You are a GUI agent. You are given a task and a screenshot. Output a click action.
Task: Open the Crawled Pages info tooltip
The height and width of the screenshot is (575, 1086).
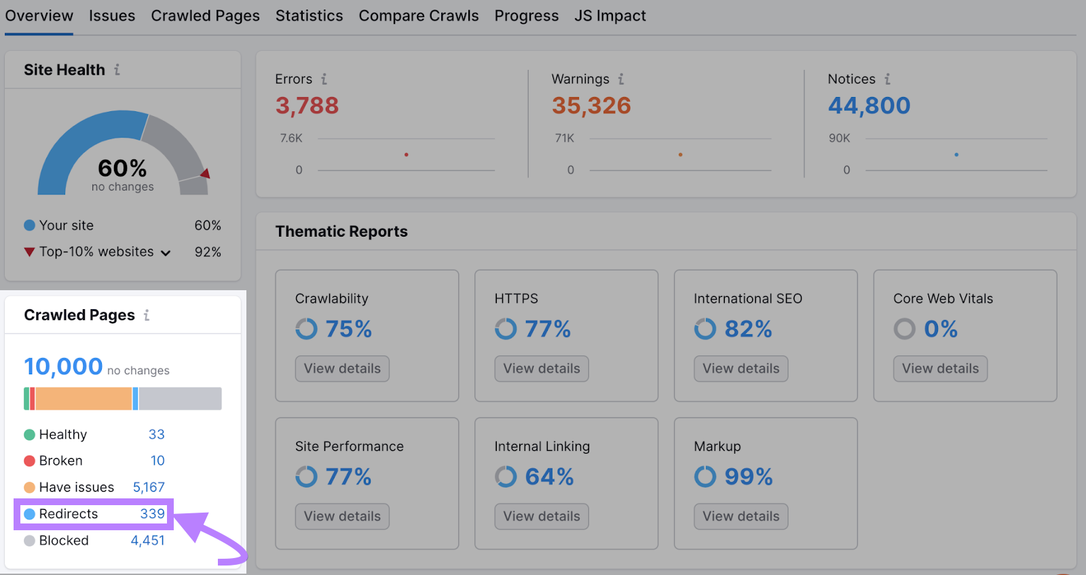coord(146,315)
